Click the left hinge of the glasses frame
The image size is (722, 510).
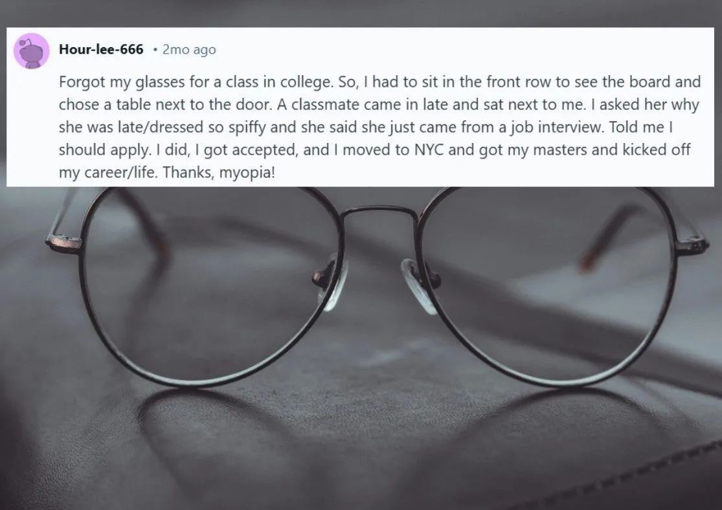(63, 244)
